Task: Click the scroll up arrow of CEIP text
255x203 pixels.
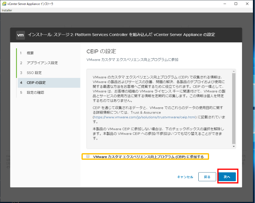Action: click(x=234, y=71)
